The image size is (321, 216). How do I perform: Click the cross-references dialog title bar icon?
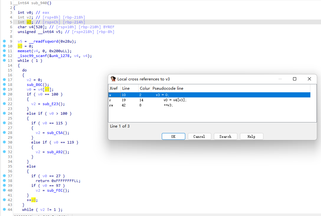pyautogui.click(x=113, y=79)
